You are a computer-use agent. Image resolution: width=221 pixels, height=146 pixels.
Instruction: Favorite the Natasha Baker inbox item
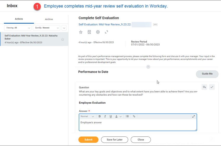pyautogui.click(x=63, y=39)
